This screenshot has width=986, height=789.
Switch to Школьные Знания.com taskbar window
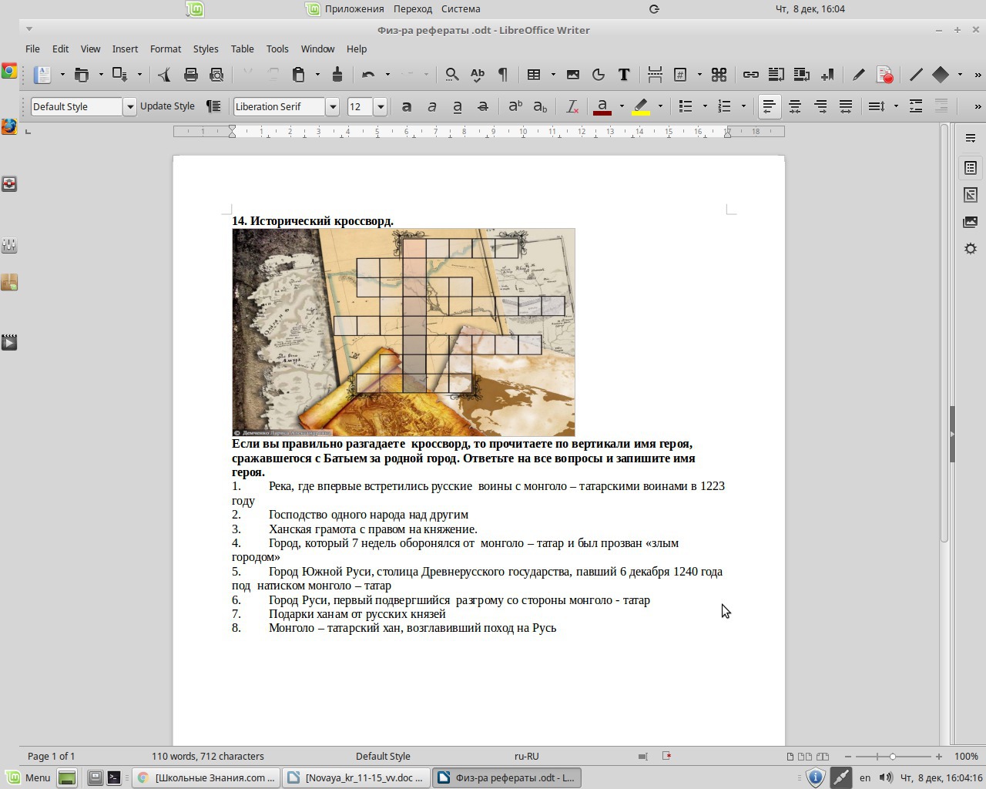point(206,777)
